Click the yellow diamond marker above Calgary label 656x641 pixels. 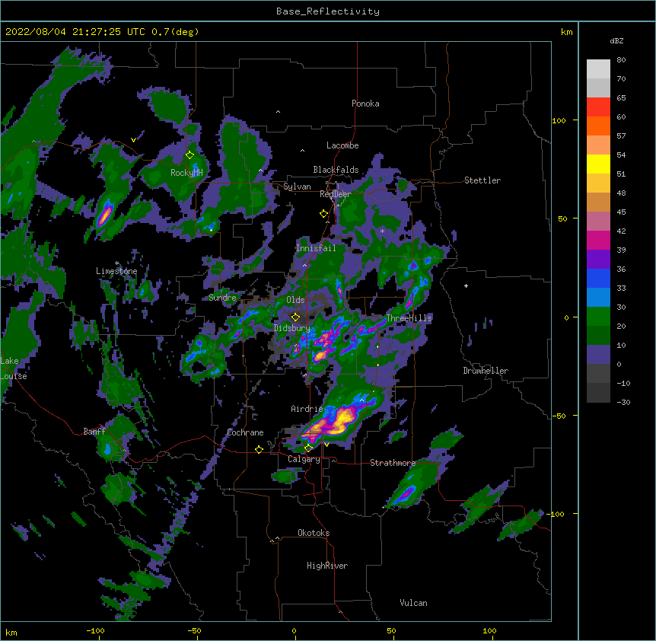[x=308, y=448]
